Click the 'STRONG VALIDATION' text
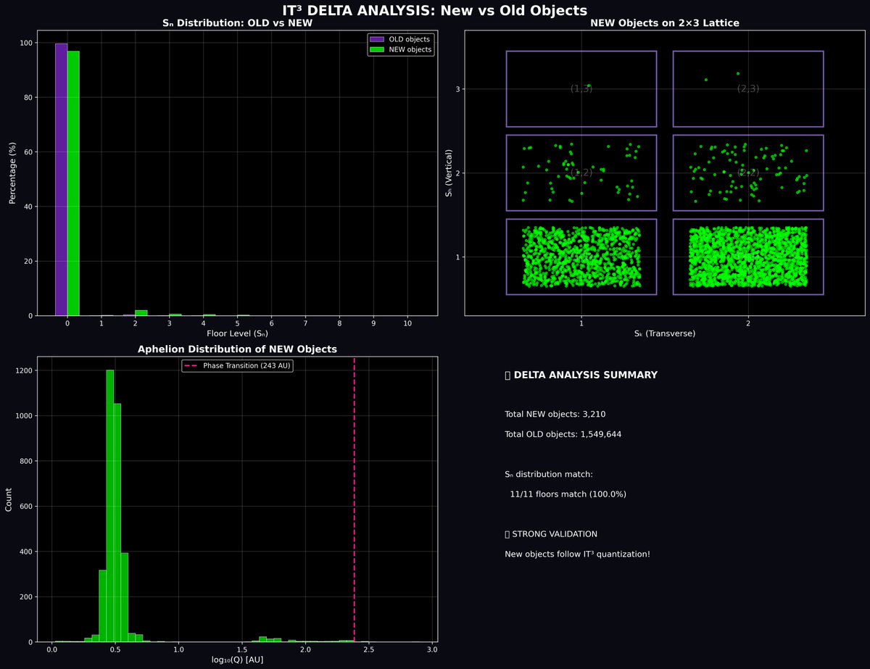Screen dimensions: 870x669 (x=555, y=534)
